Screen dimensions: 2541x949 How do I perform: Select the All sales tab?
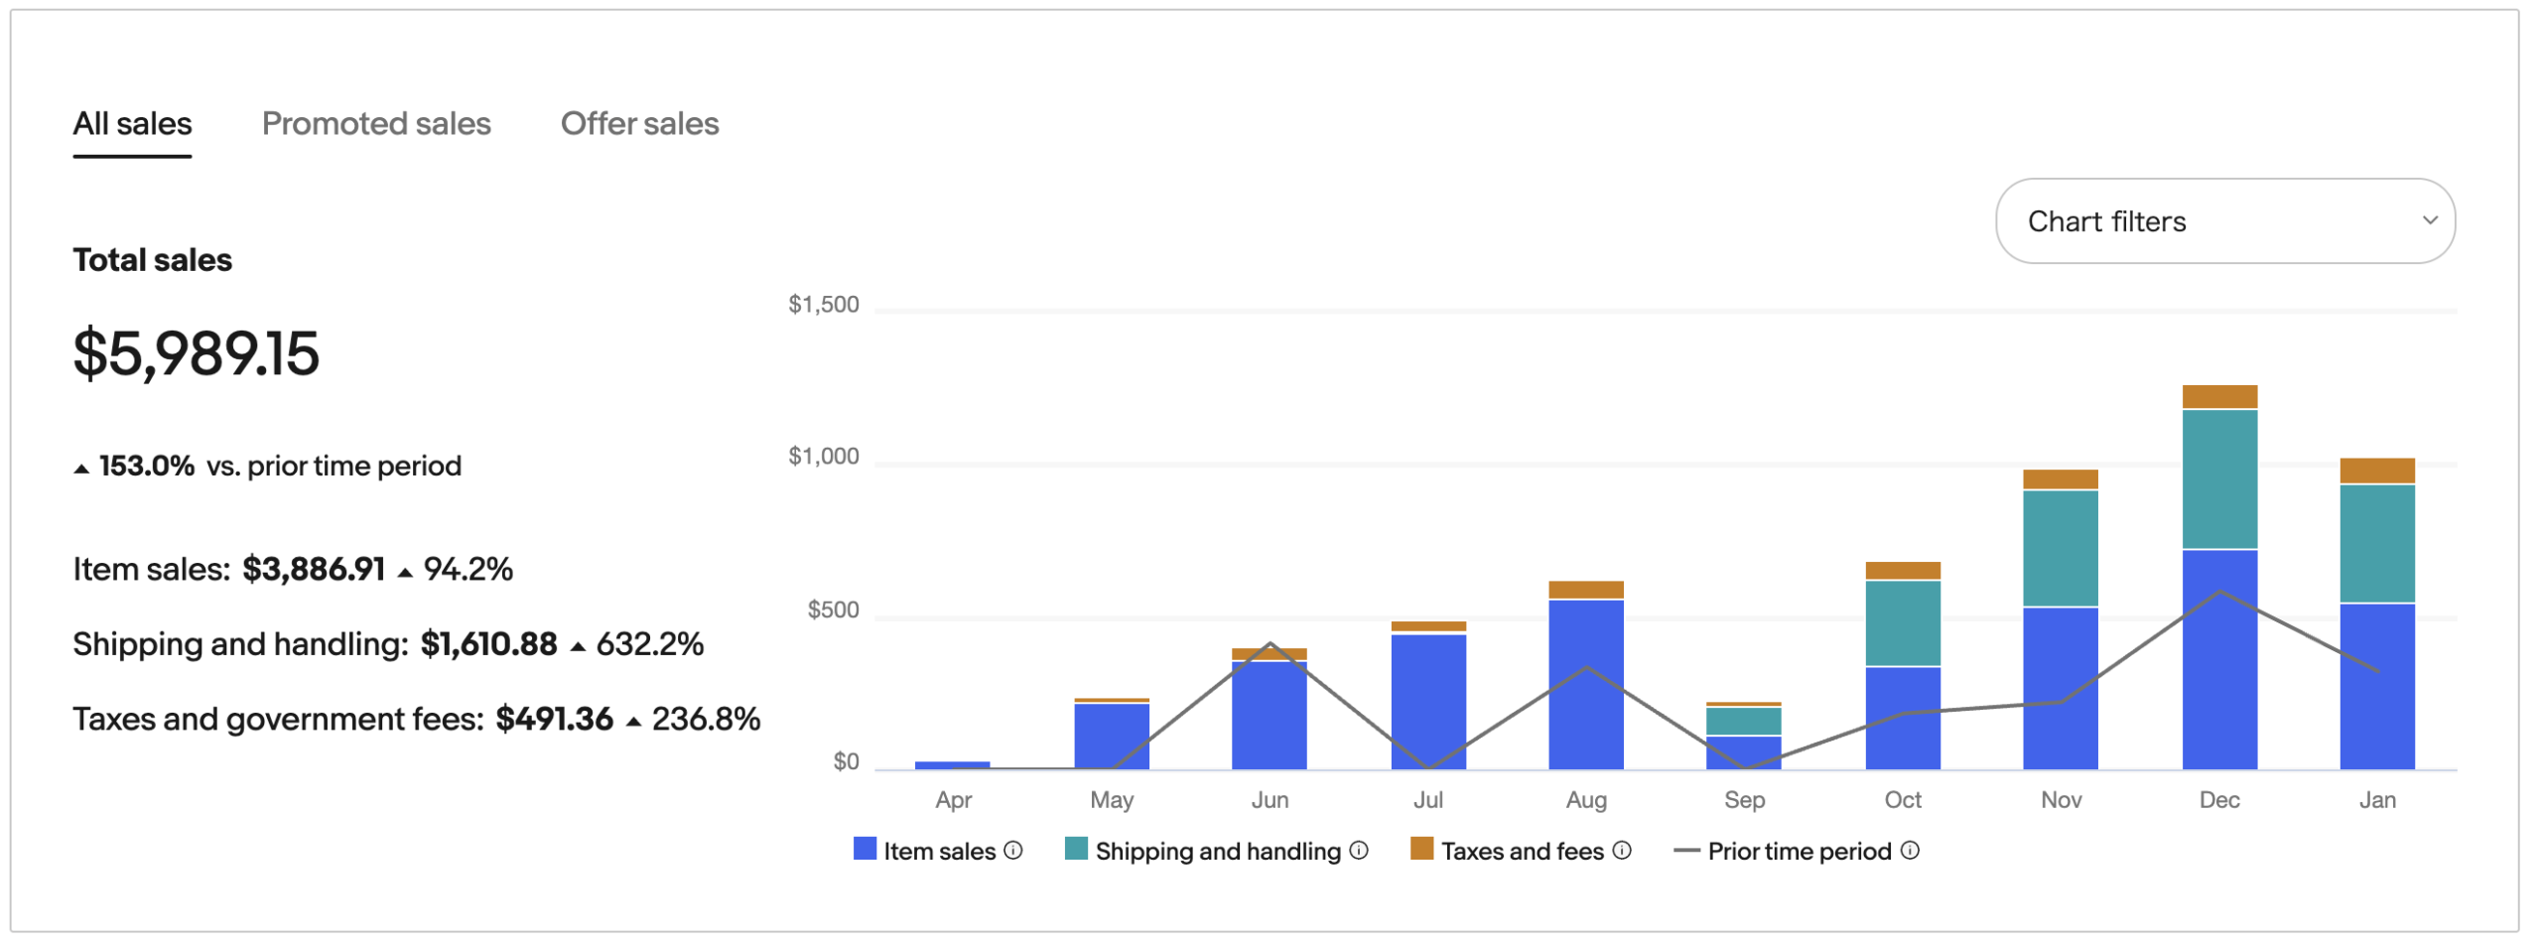pos(132,124)
